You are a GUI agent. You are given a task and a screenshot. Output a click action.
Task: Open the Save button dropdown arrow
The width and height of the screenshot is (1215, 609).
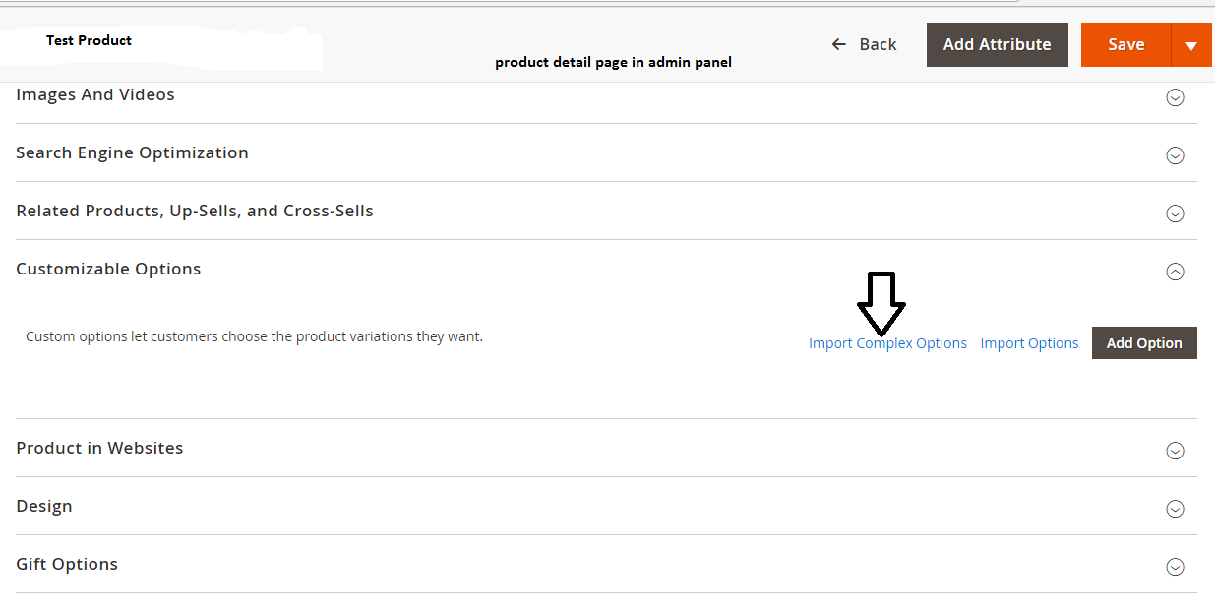(1191, 45)
